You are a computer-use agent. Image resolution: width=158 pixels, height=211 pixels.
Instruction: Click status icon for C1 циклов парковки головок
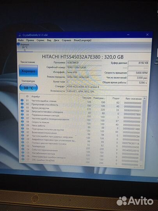(23, 142)
